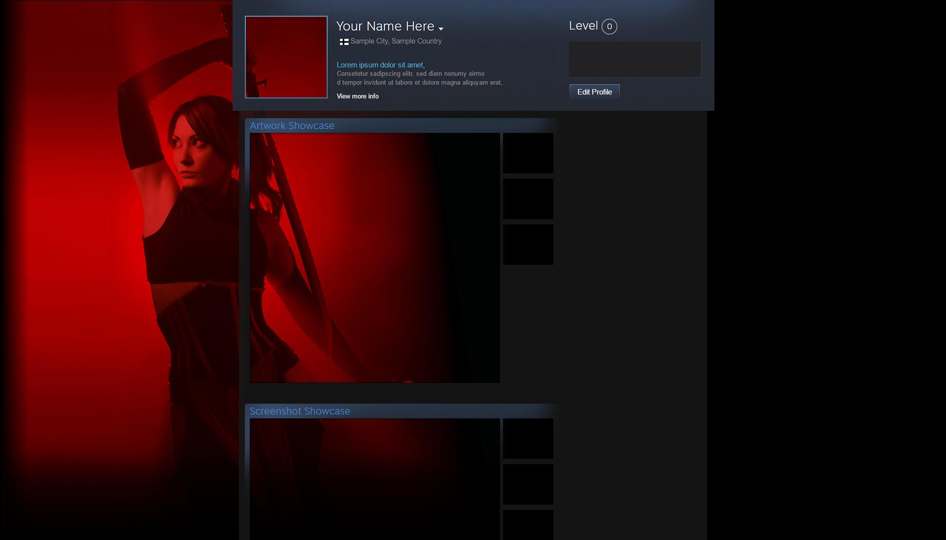Open the Artwork Showcase header
Viewport: 946px width, 540px height.
[292, 126]
